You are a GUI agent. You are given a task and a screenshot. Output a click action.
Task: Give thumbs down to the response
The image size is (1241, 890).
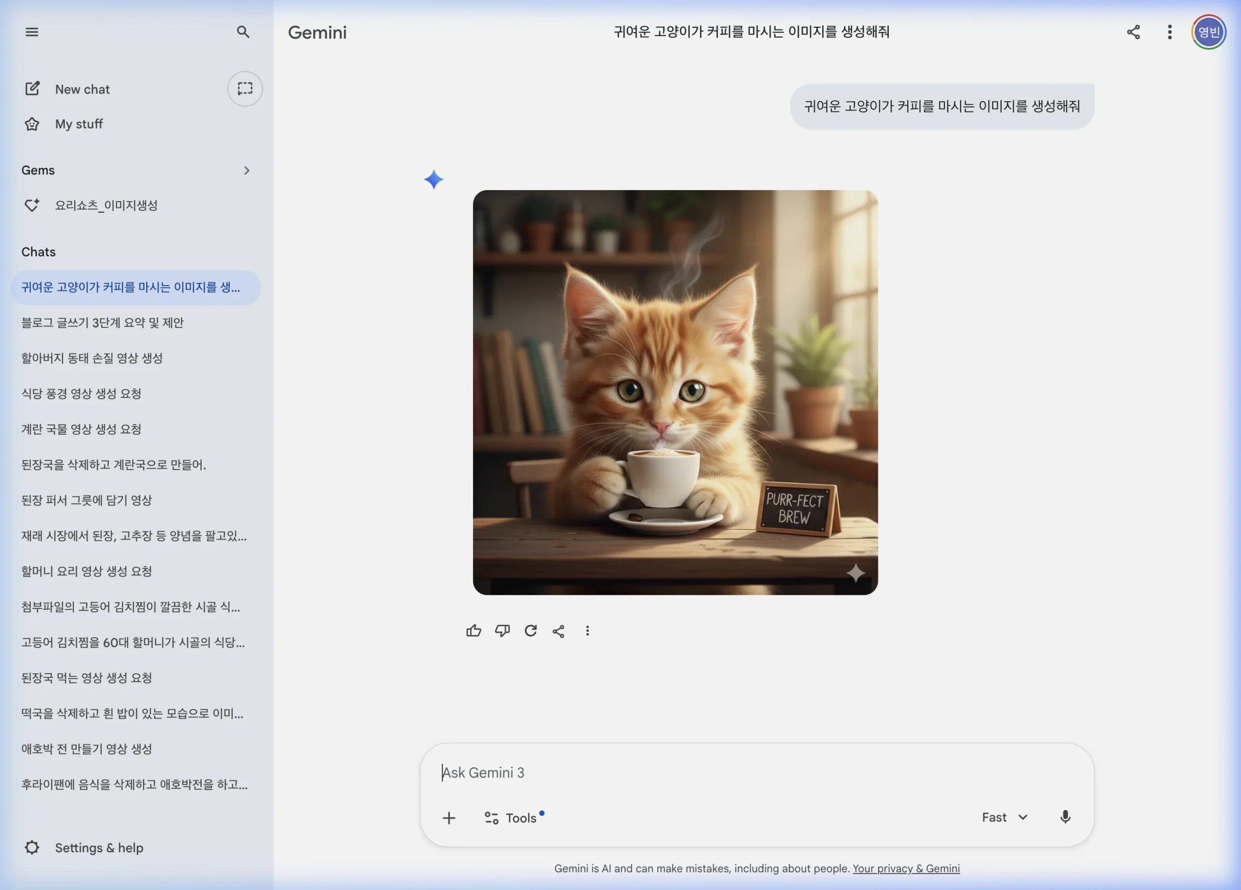pos(502,630)
